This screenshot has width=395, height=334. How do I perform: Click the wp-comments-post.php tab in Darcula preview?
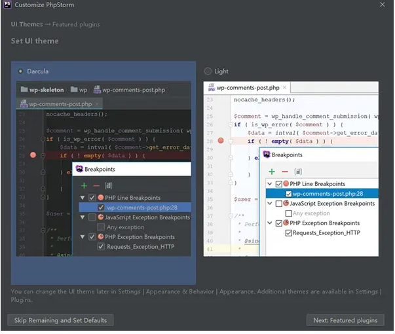tap(59, 103)
